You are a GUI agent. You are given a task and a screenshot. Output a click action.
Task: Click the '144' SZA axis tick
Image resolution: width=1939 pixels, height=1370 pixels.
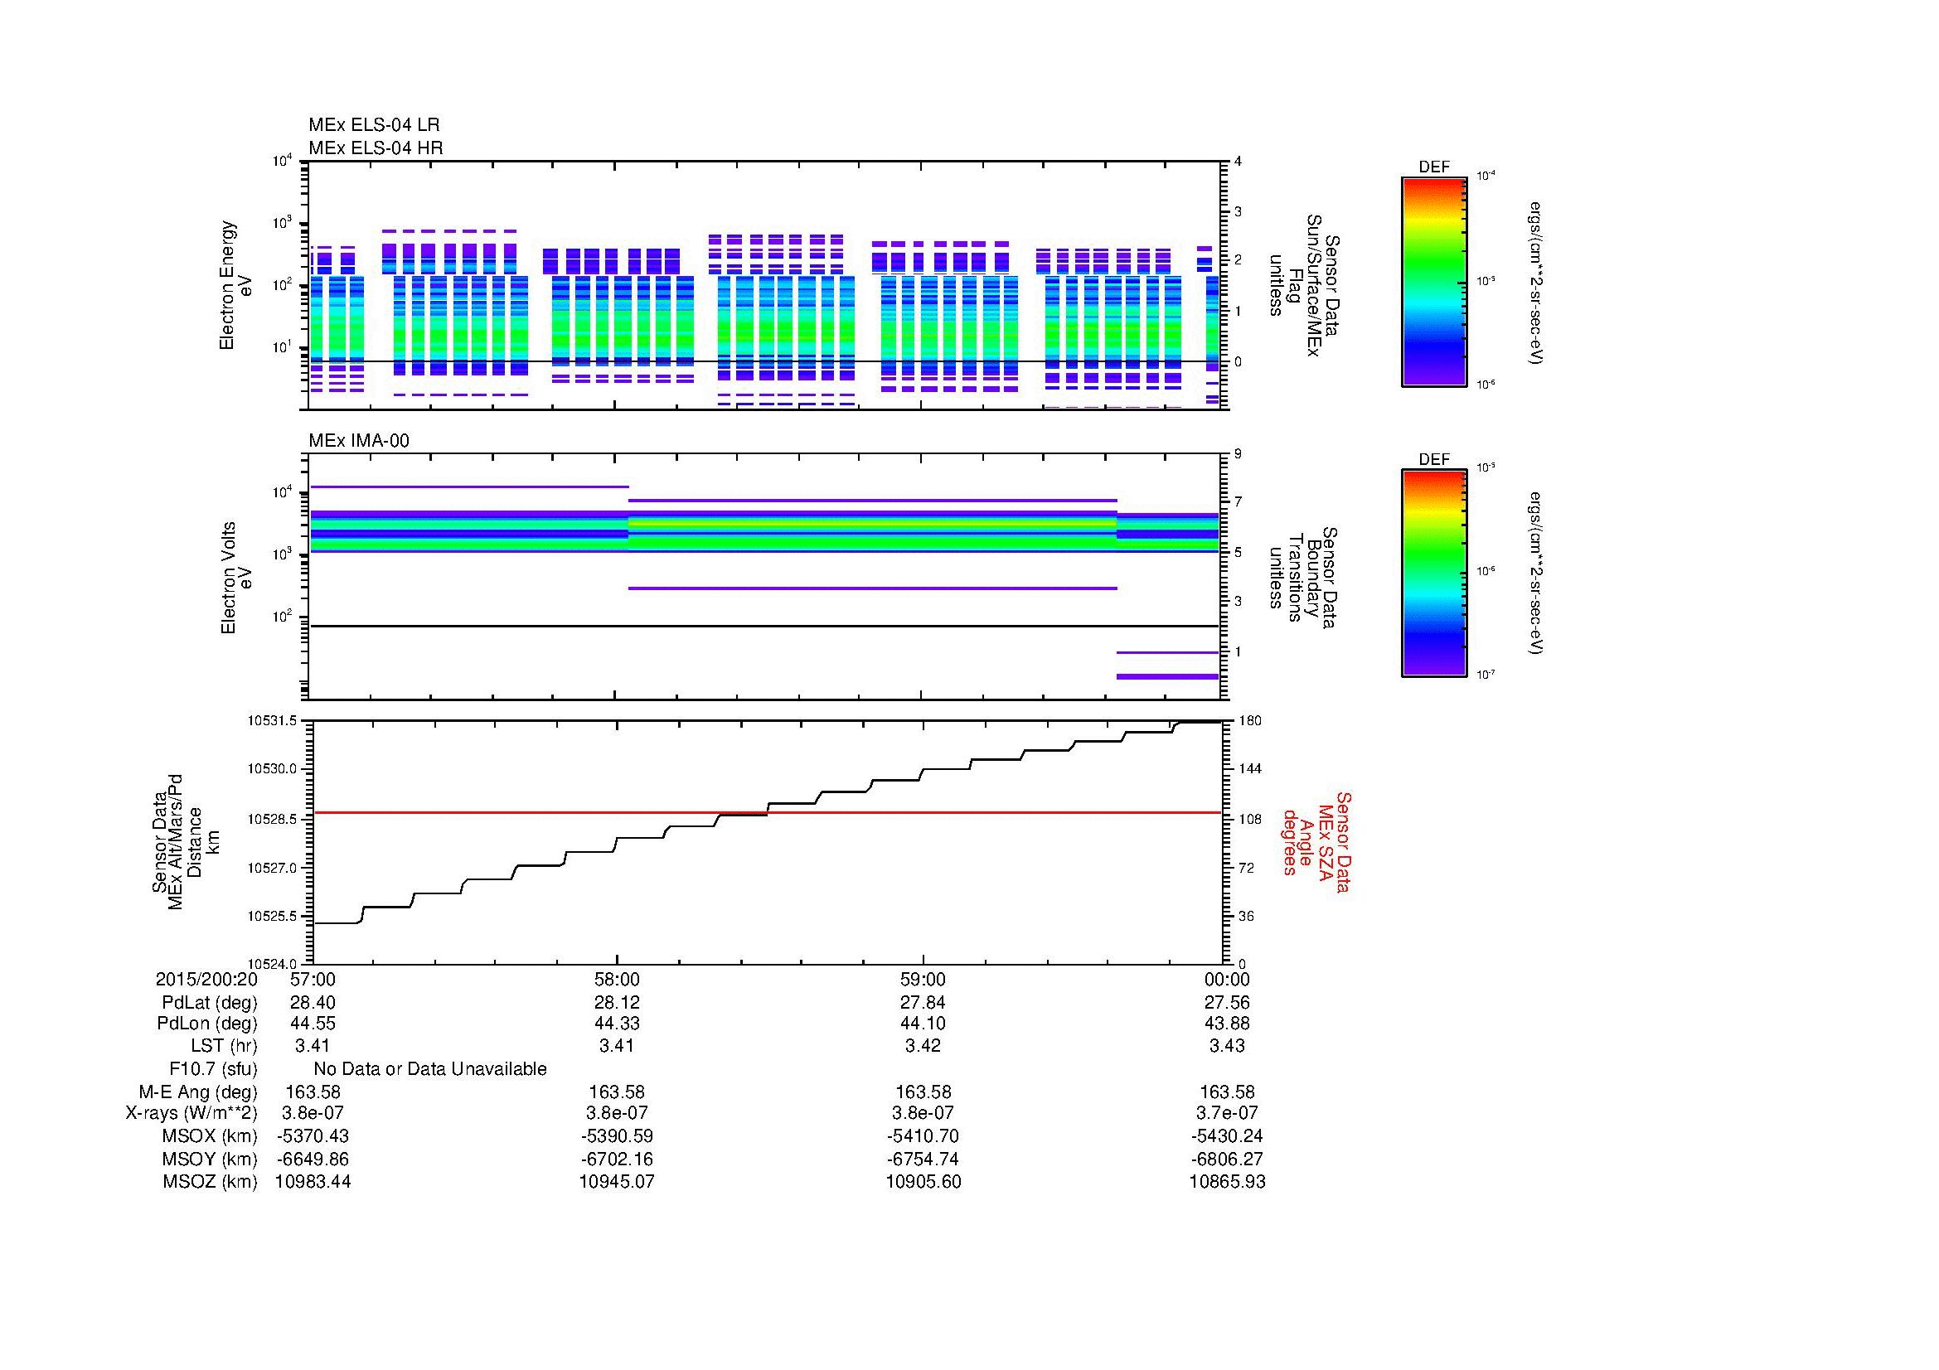click(x=1249, y=769)
